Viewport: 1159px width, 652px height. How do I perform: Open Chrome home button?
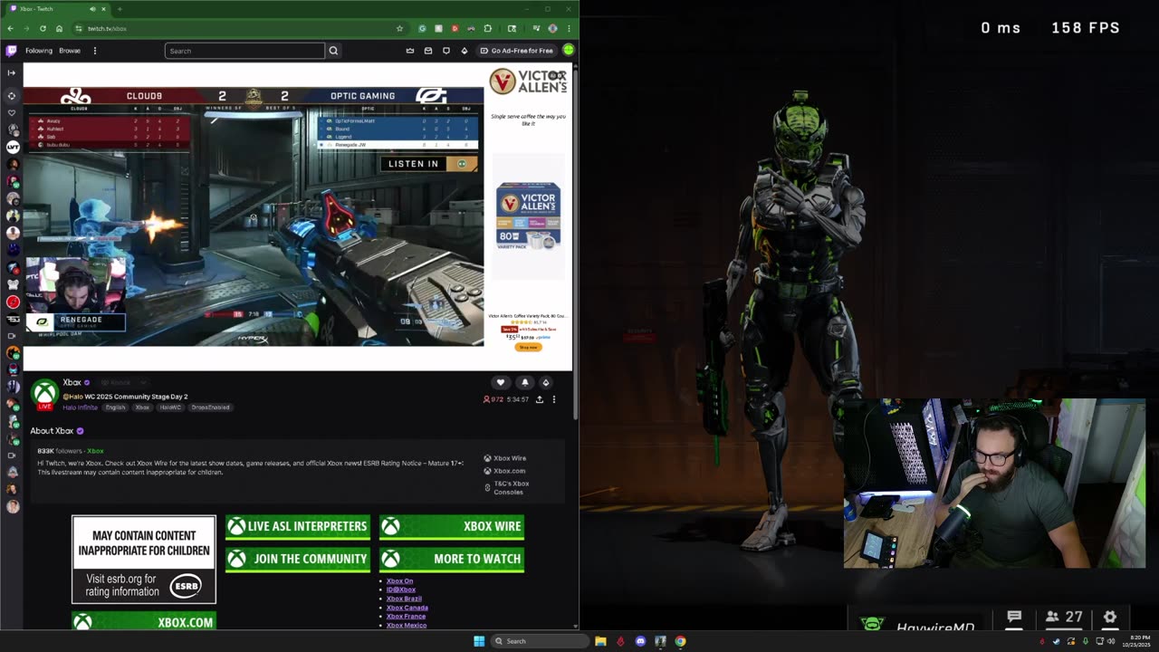point(59,28)
